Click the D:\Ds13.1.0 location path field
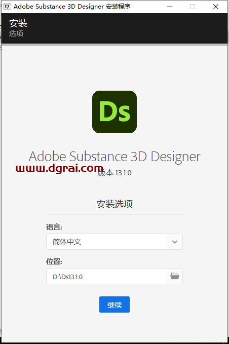 pos(106,276)
